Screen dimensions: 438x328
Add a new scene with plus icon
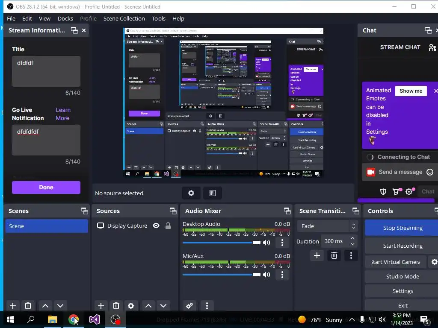click(12, 306)
